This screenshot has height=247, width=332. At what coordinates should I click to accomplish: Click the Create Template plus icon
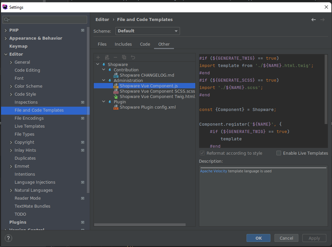(x=98, y=57)
